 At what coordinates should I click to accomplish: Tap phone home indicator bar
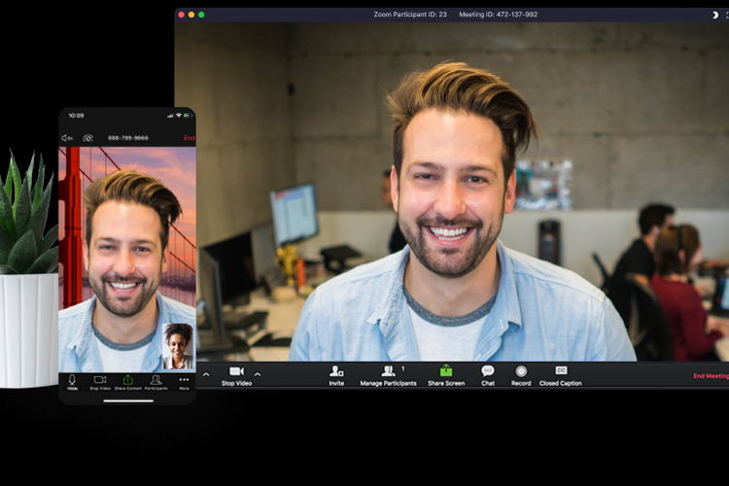pos(128,400)
